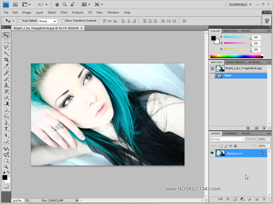This screenshot has height=204, width=273.
Task: Open the Layer menu
Action: coord(39,12)
